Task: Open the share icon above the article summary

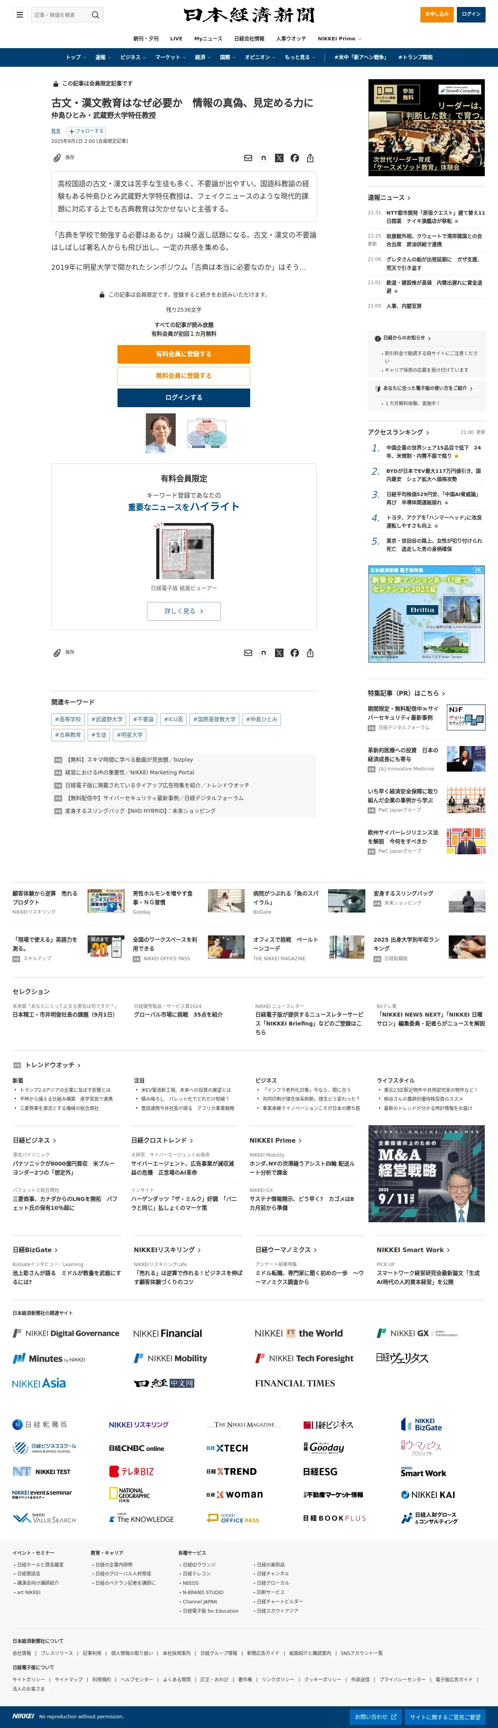Action: coord(310,158)
